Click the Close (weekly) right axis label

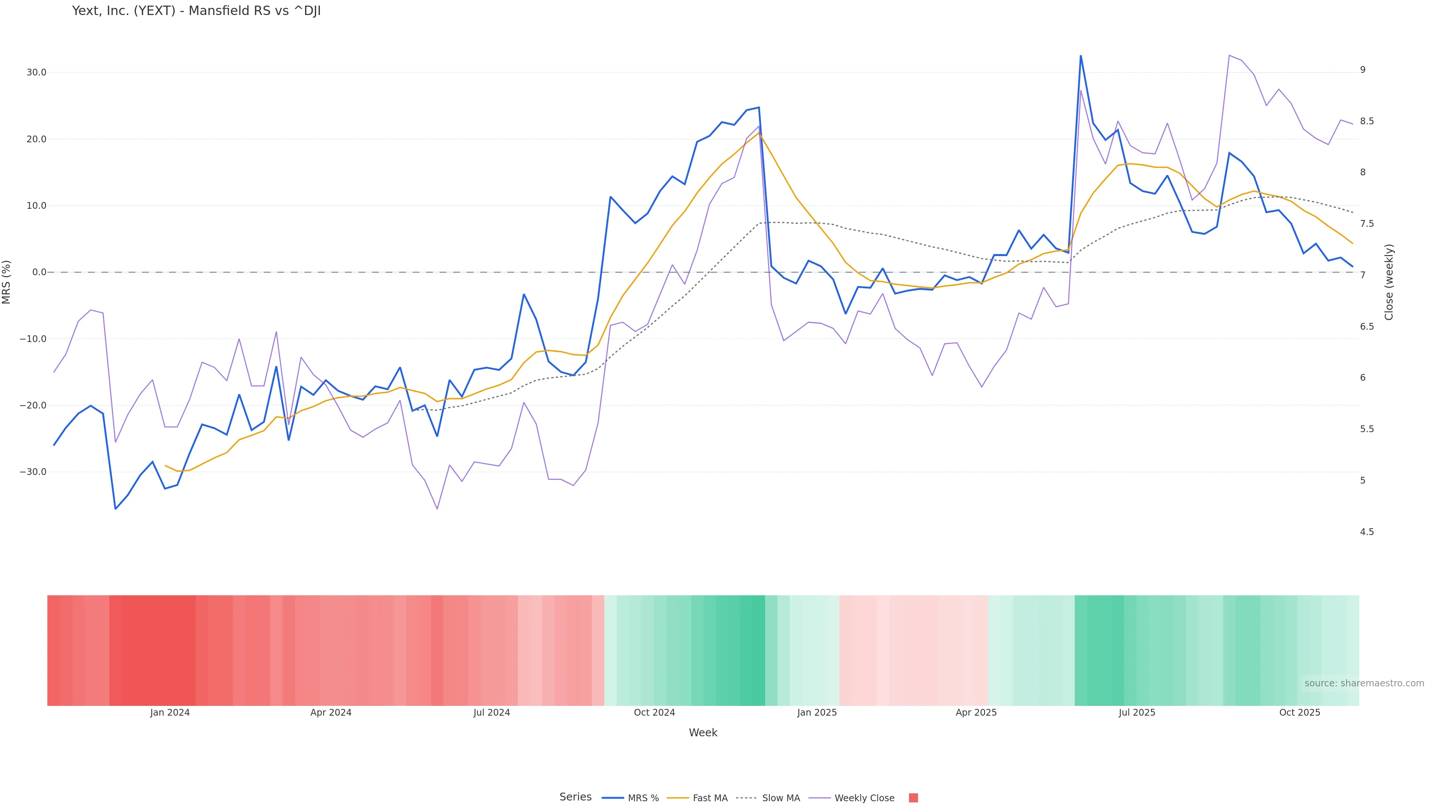pyautogui.click(x=1389, y=282)
